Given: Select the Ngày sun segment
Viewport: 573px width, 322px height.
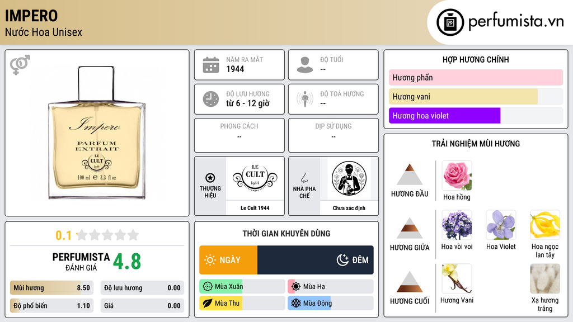Looking at the screenshot, I should 228,260.
